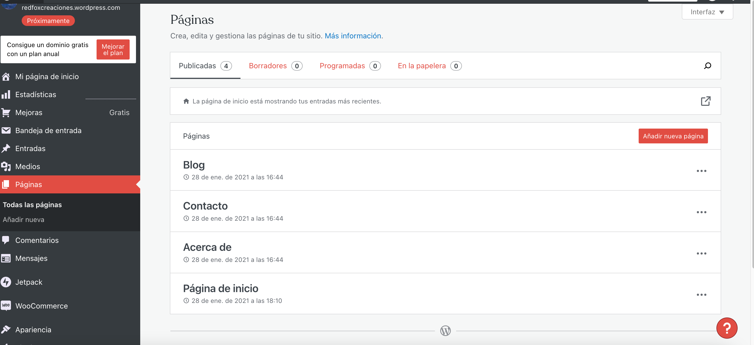The height and width of the screenshot is (345, 754).
Task: Open the Página de inicio page title
Action: (x=221, y=289)
